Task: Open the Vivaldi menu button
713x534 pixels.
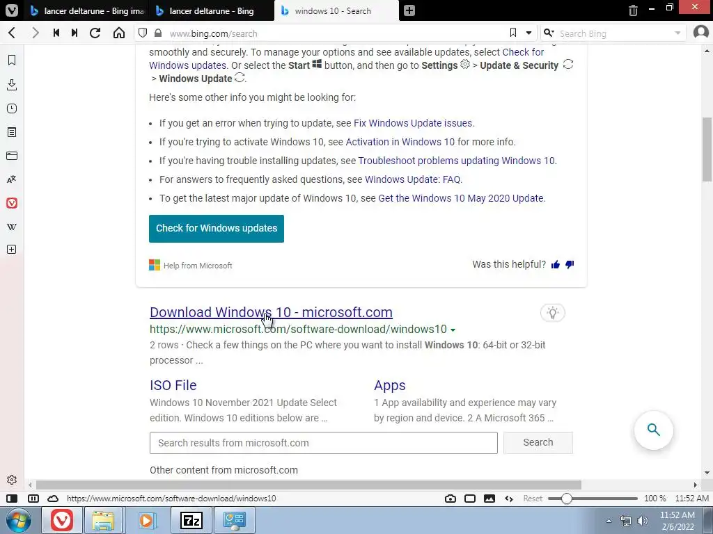Action: pos(11,10)
